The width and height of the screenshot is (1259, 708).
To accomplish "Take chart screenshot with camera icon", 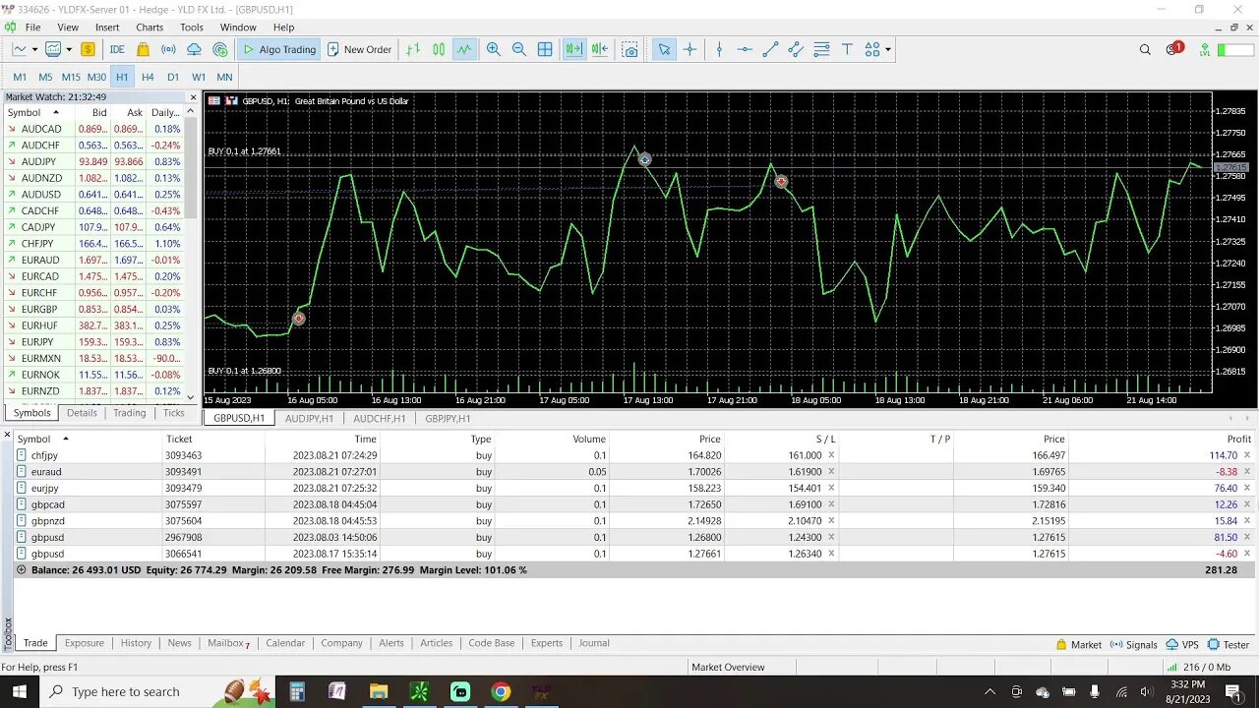I will (x=630, y=49).
